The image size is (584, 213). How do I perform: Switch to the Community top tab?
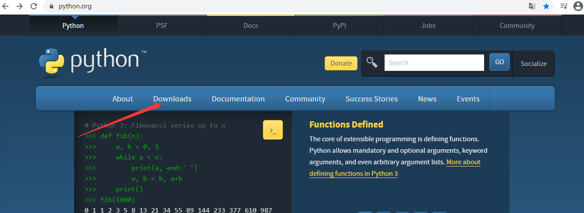[517, 25]
